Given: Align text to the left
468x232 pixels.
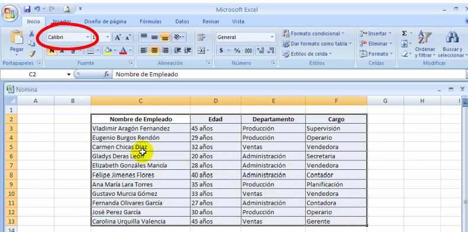Looking at the screenshot, I should (x=144, y=50).
